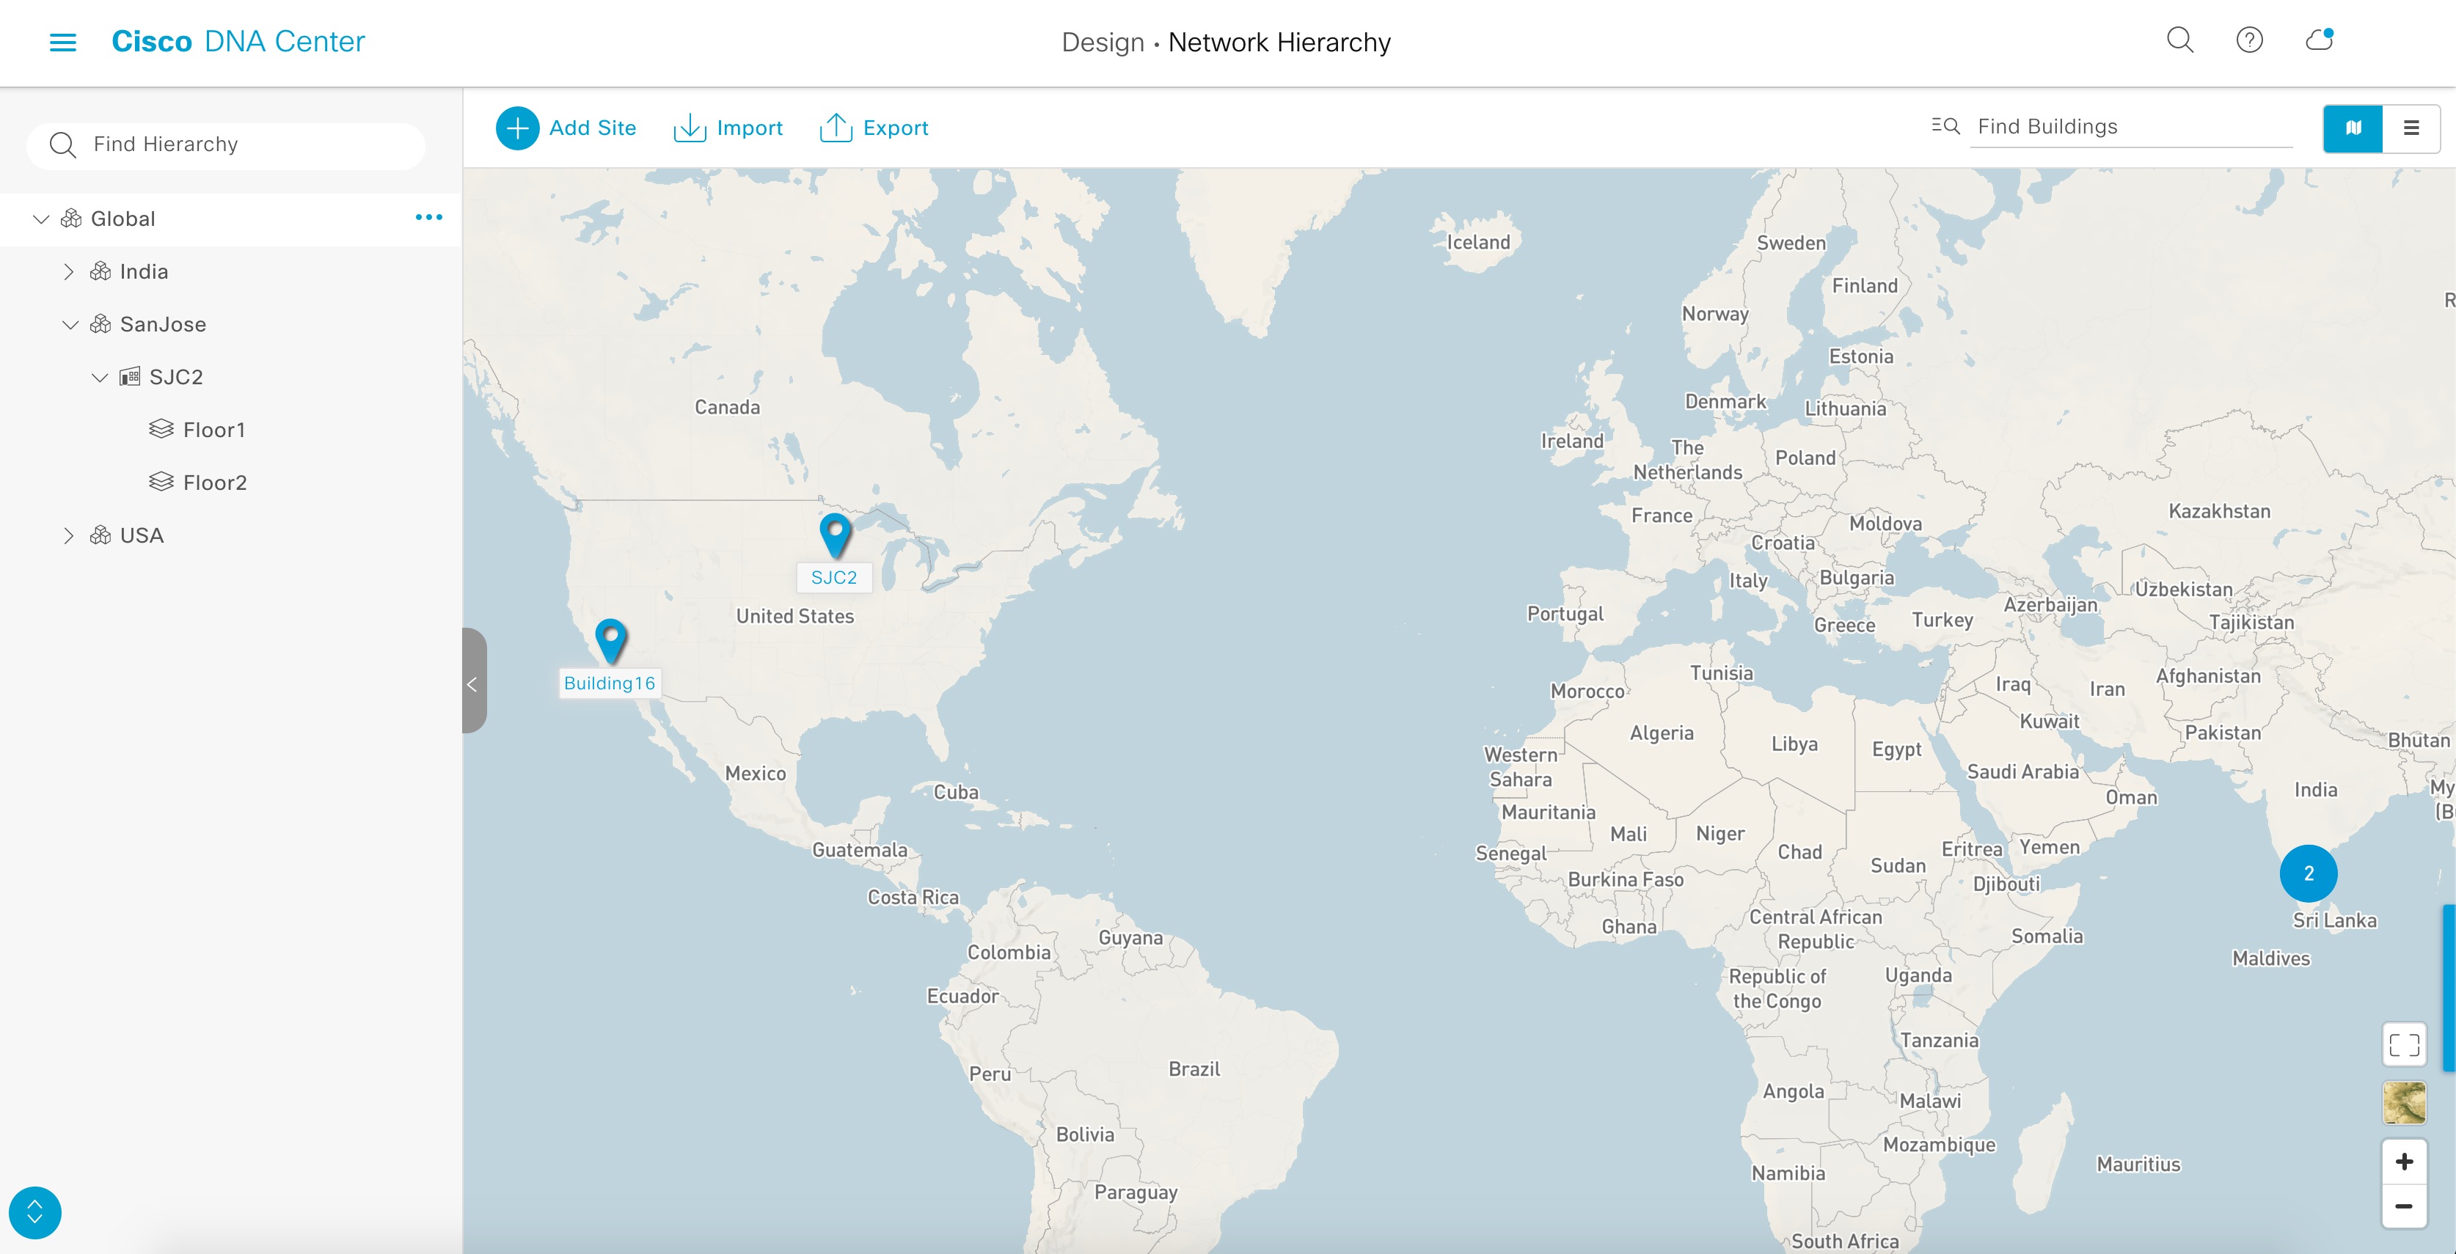
Task: Click the fullscreen map icon
Action: pyautogui.click(x=2405, y=1044)
